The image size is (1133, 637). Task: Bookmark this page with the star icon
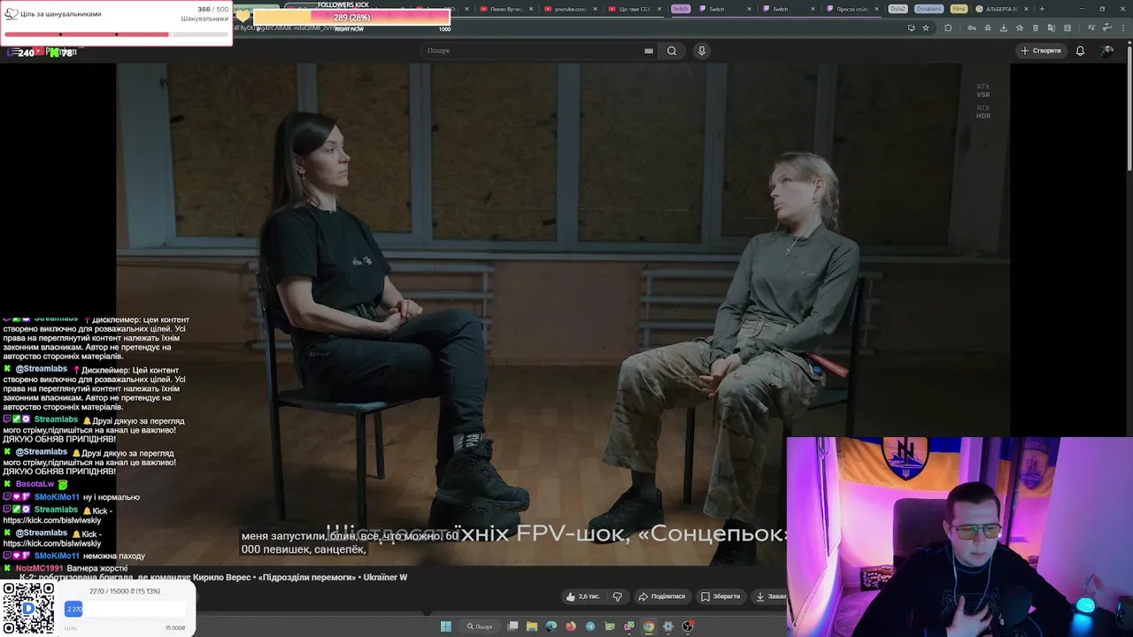coord(926,27)
